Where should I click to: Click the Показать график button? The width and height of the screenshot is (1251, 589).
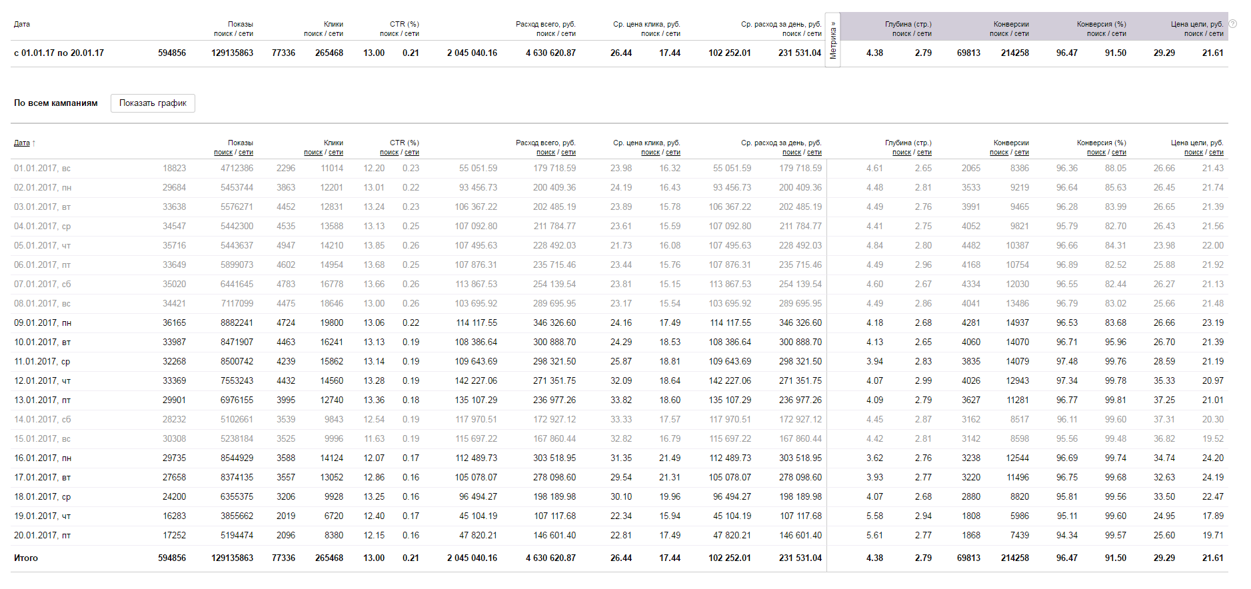click(x=153, y=103)
